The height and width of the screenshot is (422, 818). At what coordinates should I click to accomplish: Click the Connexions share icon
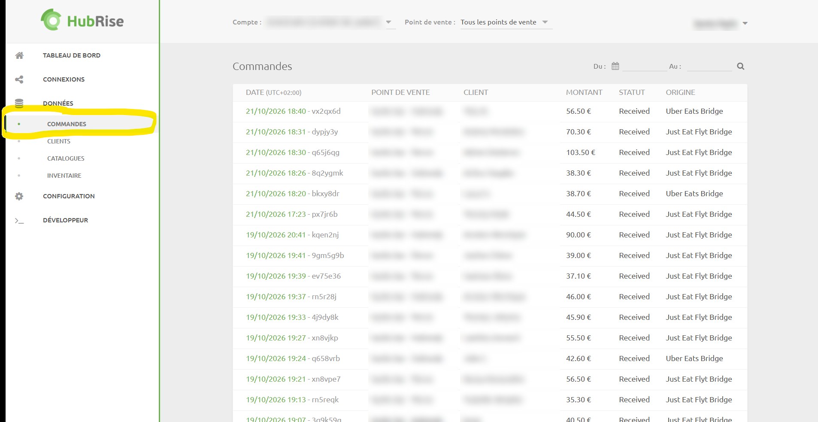point(19,79)
